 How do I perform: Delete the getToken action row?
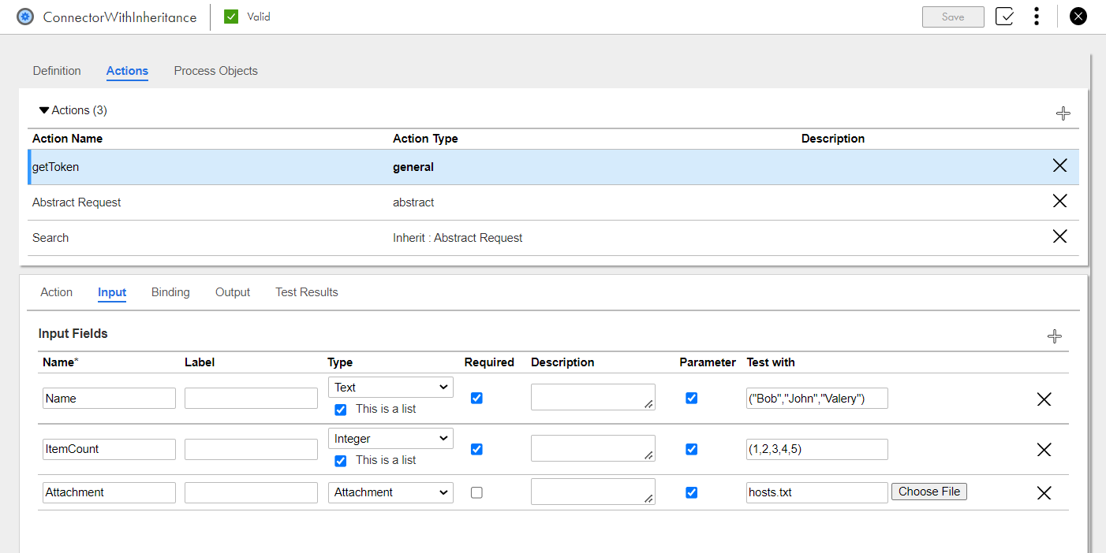pyautogui.click(x=1059, y=165)
